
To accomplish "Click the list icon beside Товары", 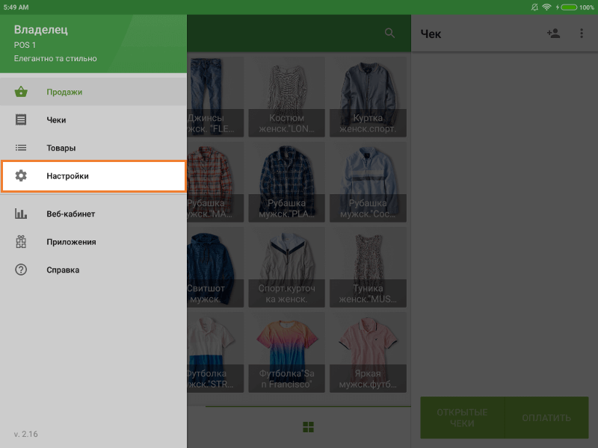I will click(21, 148).
